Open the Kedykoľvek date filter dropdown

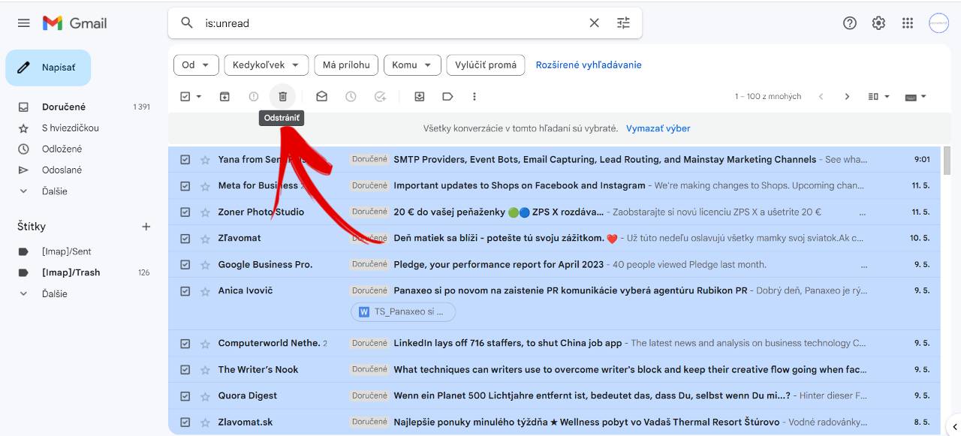coord(267,65)
